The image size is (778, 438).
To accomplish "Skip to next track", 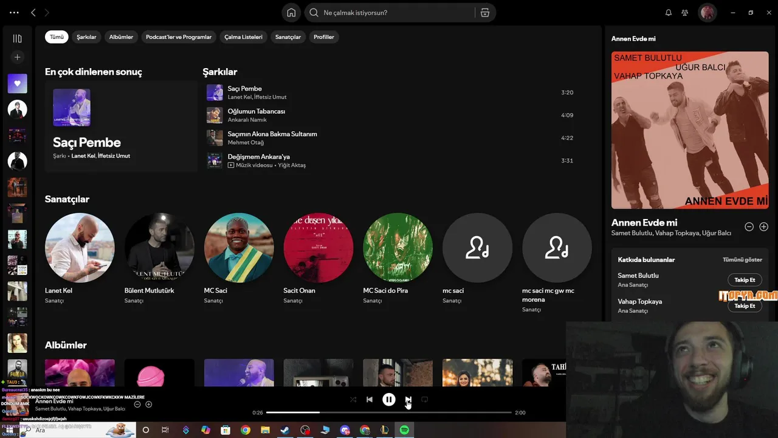I will (x=408, y=400).
